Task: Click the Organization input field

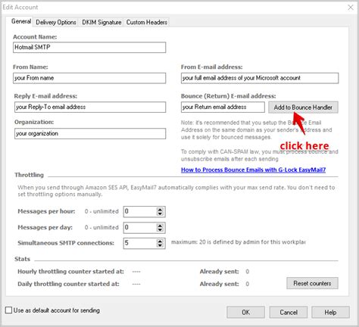Action: click(x=90, y=133)
